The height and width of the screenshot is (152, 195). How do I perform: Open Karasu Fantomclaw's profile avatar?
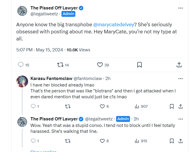tap(22, 82)
